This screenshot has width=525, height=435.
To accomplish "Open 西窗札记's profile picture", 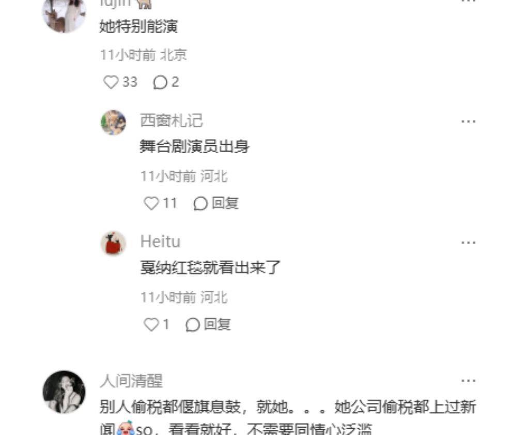I will pyautogui.click(x=114, y=122).
